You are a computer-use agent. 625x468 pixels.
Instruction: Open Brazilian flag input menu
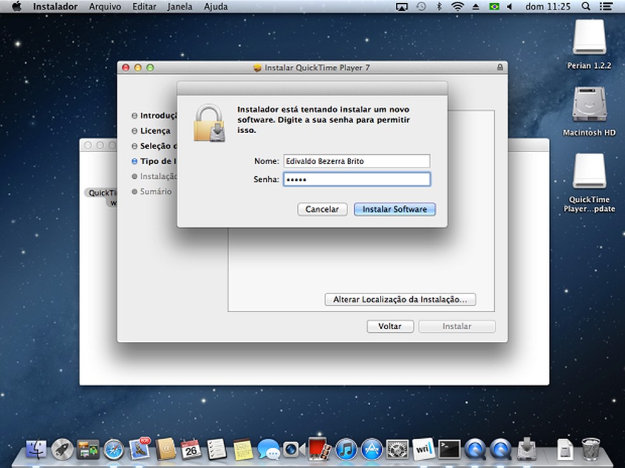pos(494,6)
